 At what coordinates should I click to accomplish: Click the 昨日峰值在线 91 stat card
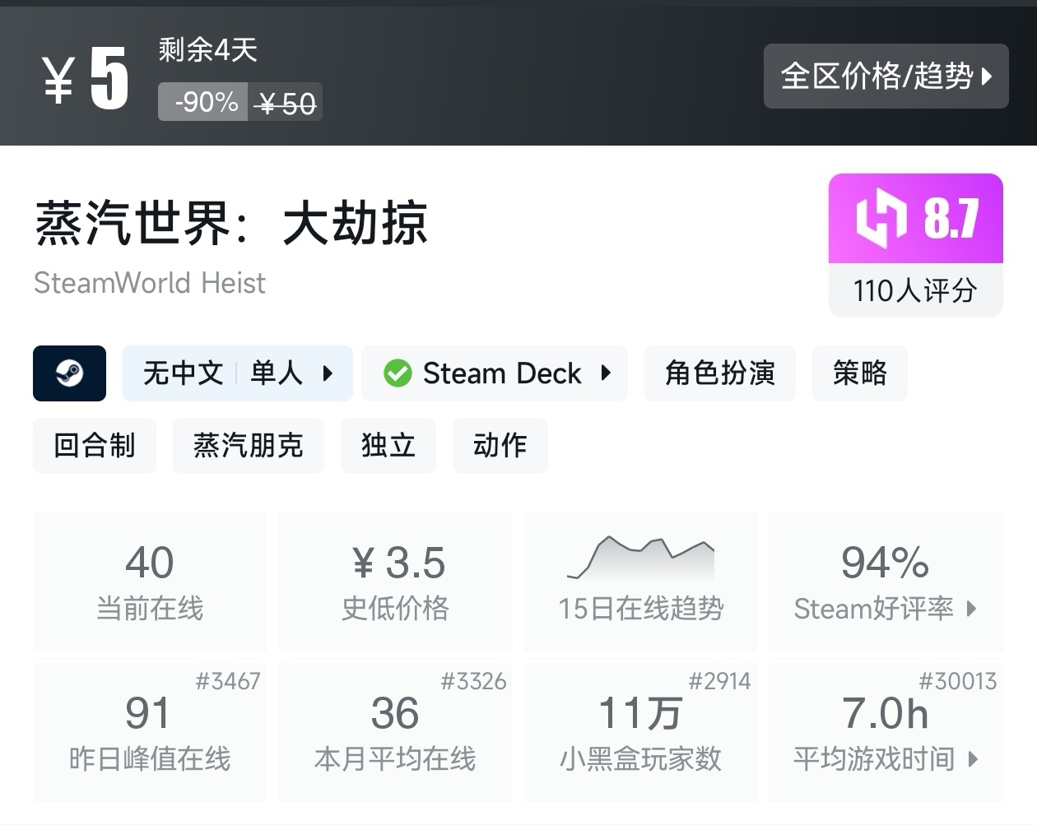coord(150,732)
